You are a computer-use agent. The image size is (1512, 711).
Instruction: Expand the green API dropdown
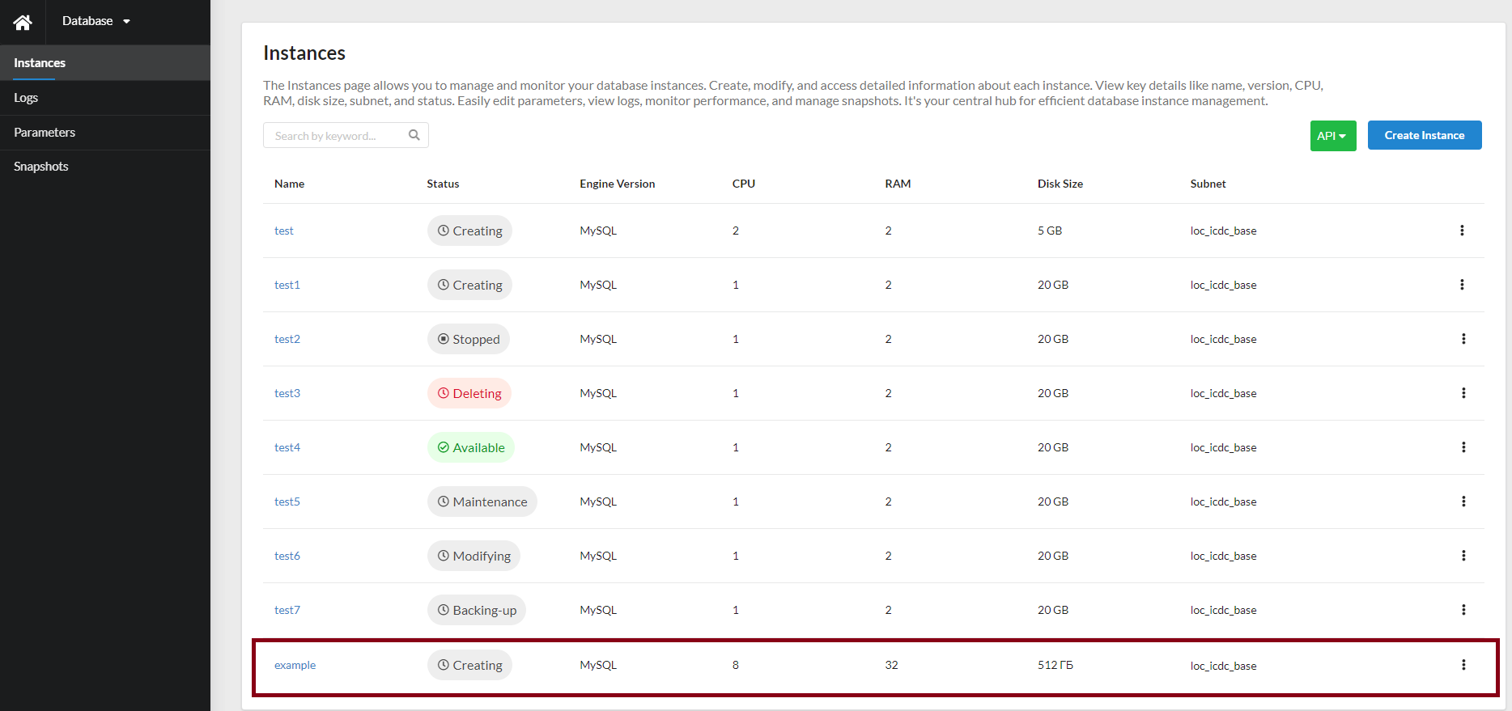point(1332,136)
